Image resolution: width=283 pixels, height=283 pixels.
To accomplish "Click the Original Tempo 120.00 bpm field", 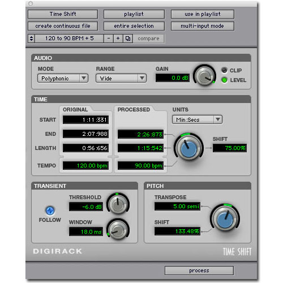I will pos(85,166).
